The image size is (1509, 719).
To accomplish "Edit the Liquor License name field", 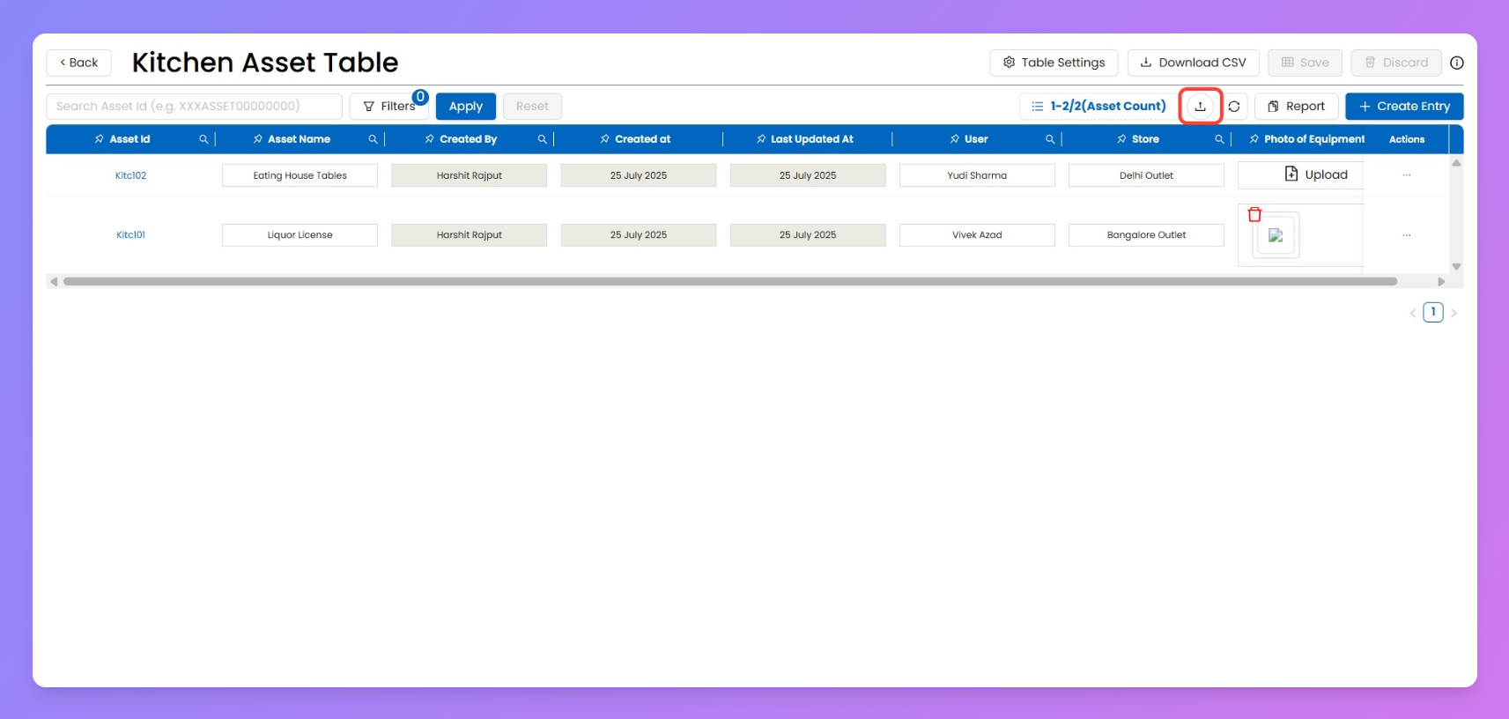I will (x=300, y=235).
